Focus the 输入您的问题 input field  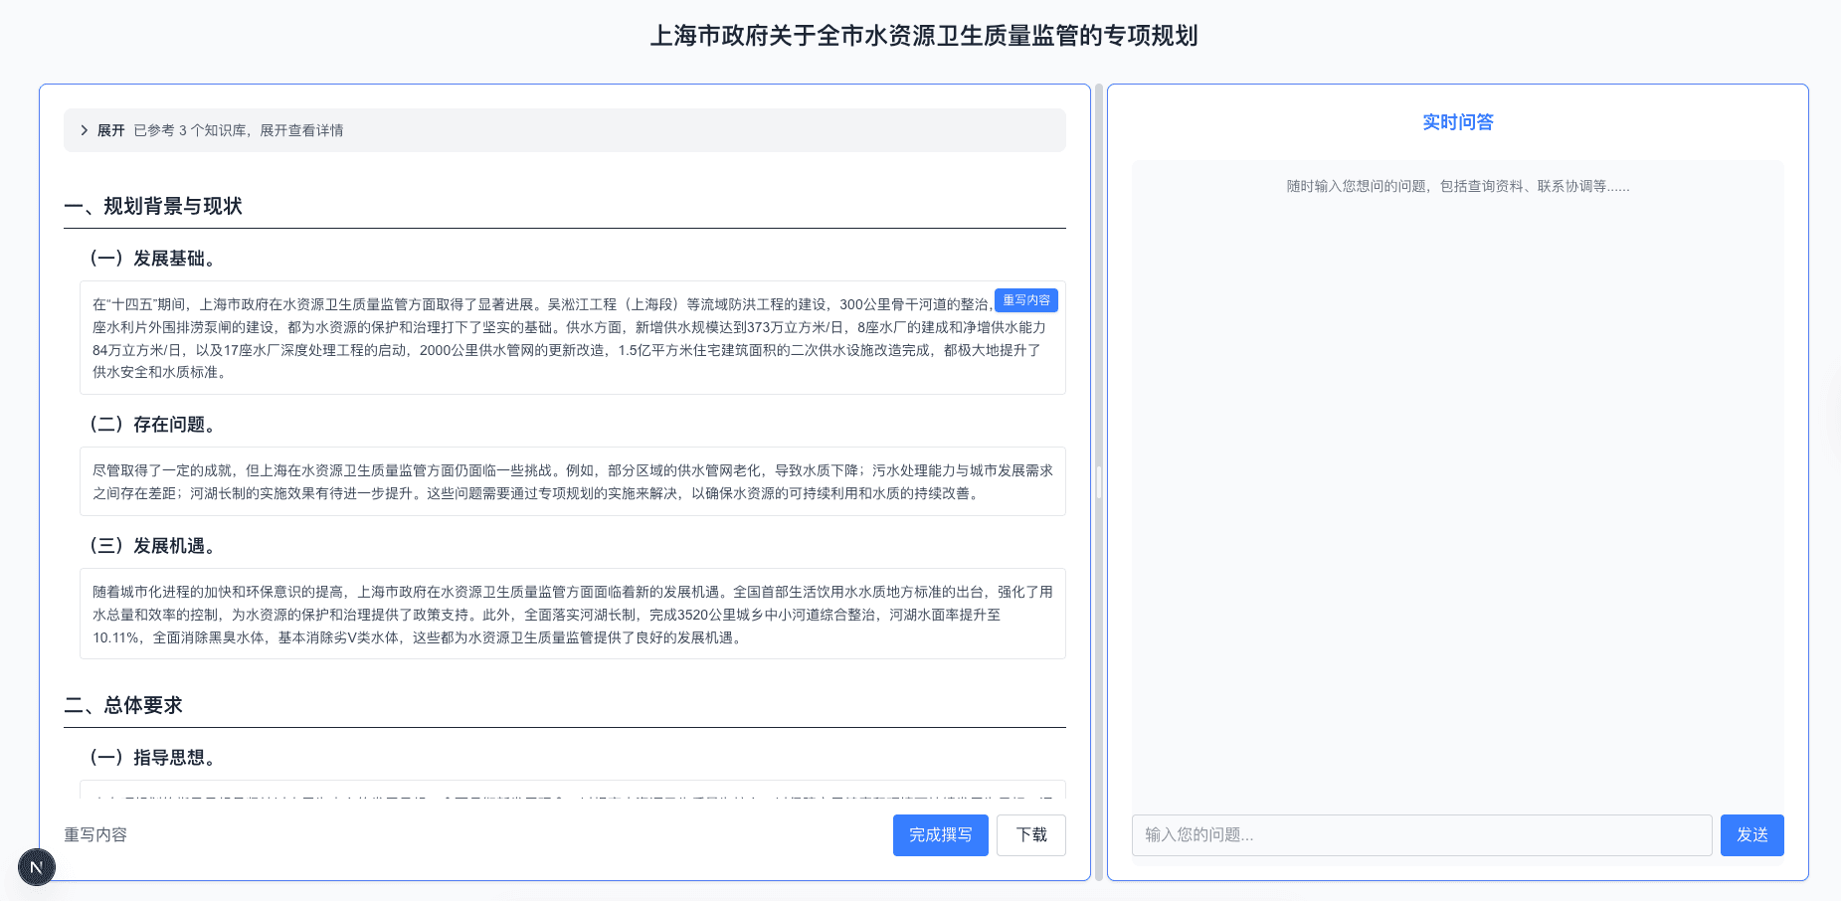click(x=1420, y=835)
